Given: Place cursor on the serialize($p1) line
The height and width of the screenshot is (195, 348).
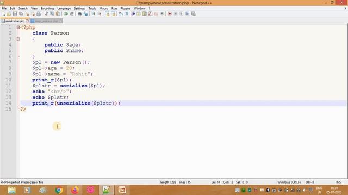Looking at the screenshot, I should [69, 86].
